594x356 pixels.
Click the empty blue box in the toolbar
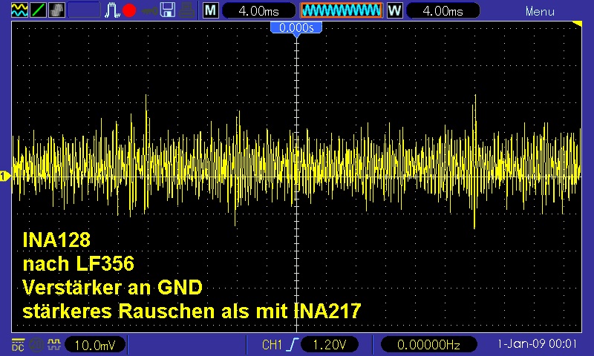click(84, 10)
